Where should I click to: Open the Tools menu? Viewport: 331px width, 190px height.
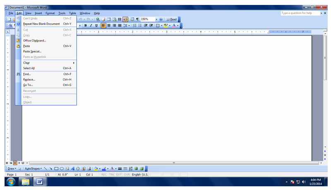coord(62,13)
